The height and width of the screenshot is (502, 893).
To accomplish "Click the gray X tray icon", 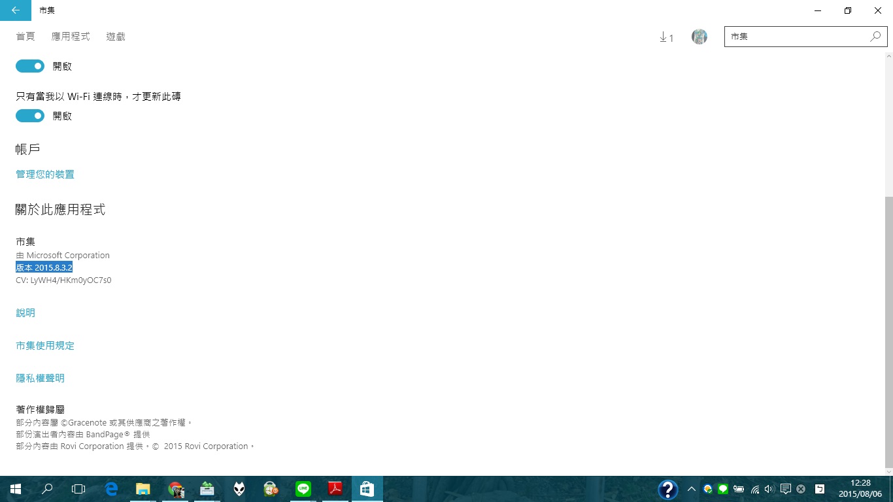I will (801, 489).
